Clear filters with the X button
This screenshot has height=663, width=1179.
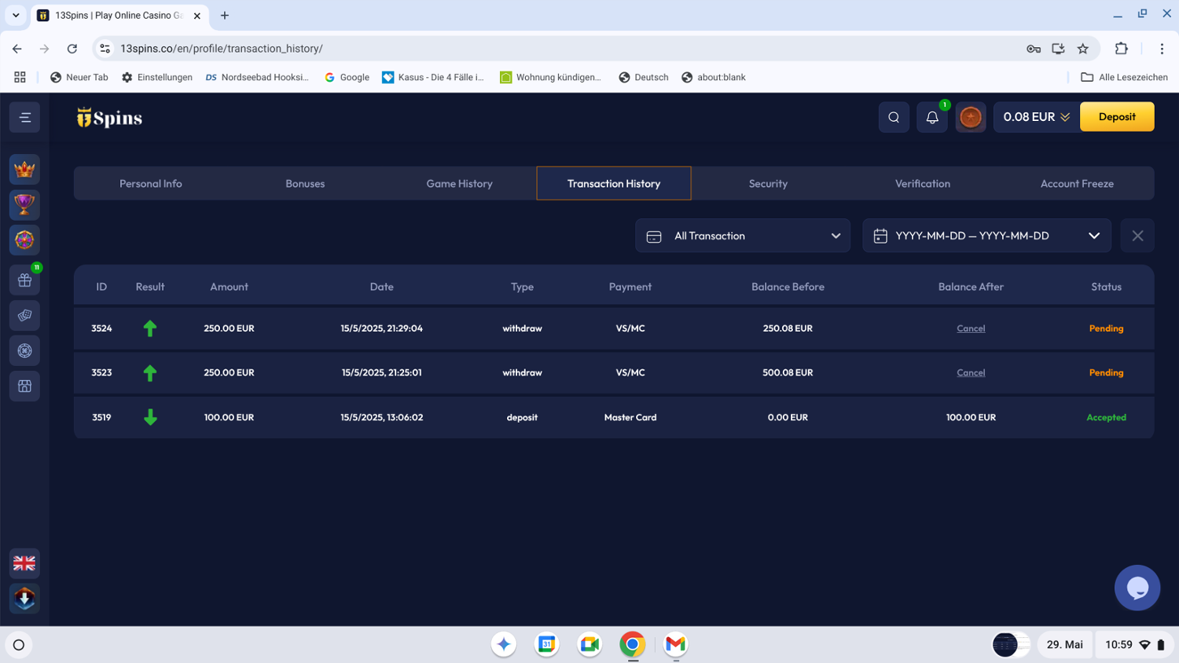[1137, 236]
